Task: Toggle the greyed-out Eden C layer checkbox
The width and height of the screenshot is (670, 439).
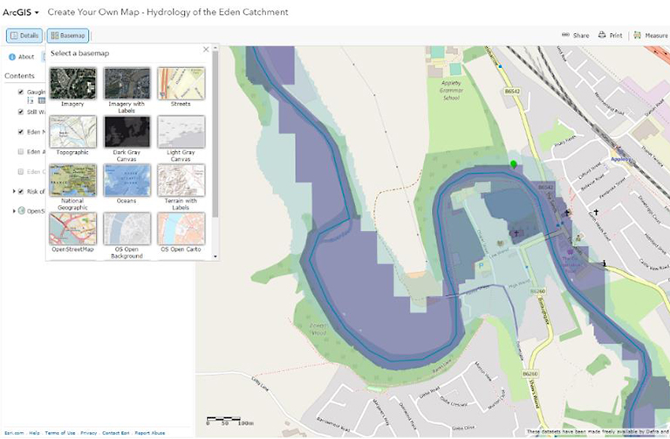Action: (x=21, y=171)
